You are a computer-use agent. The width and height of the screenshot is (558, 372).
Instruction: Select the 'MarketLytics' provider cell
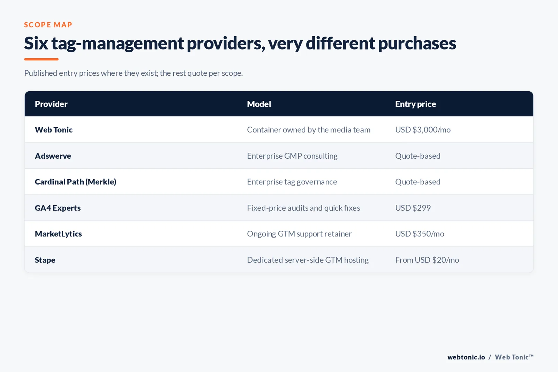59,234
